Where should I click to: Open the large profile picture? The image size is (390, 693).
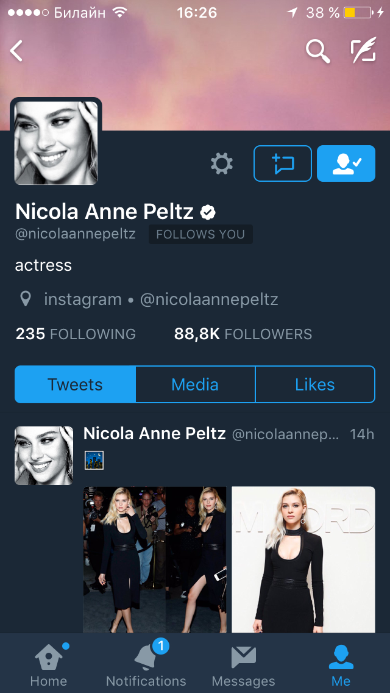point(56,142)
